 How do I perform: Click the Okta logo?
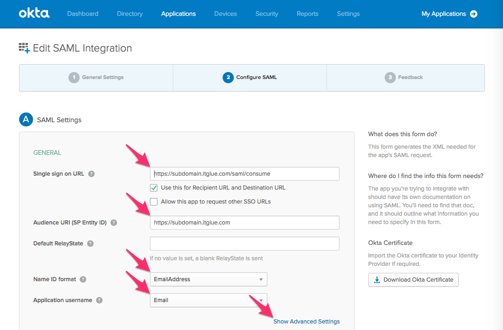pyautogui.click(x=34, y=13)
